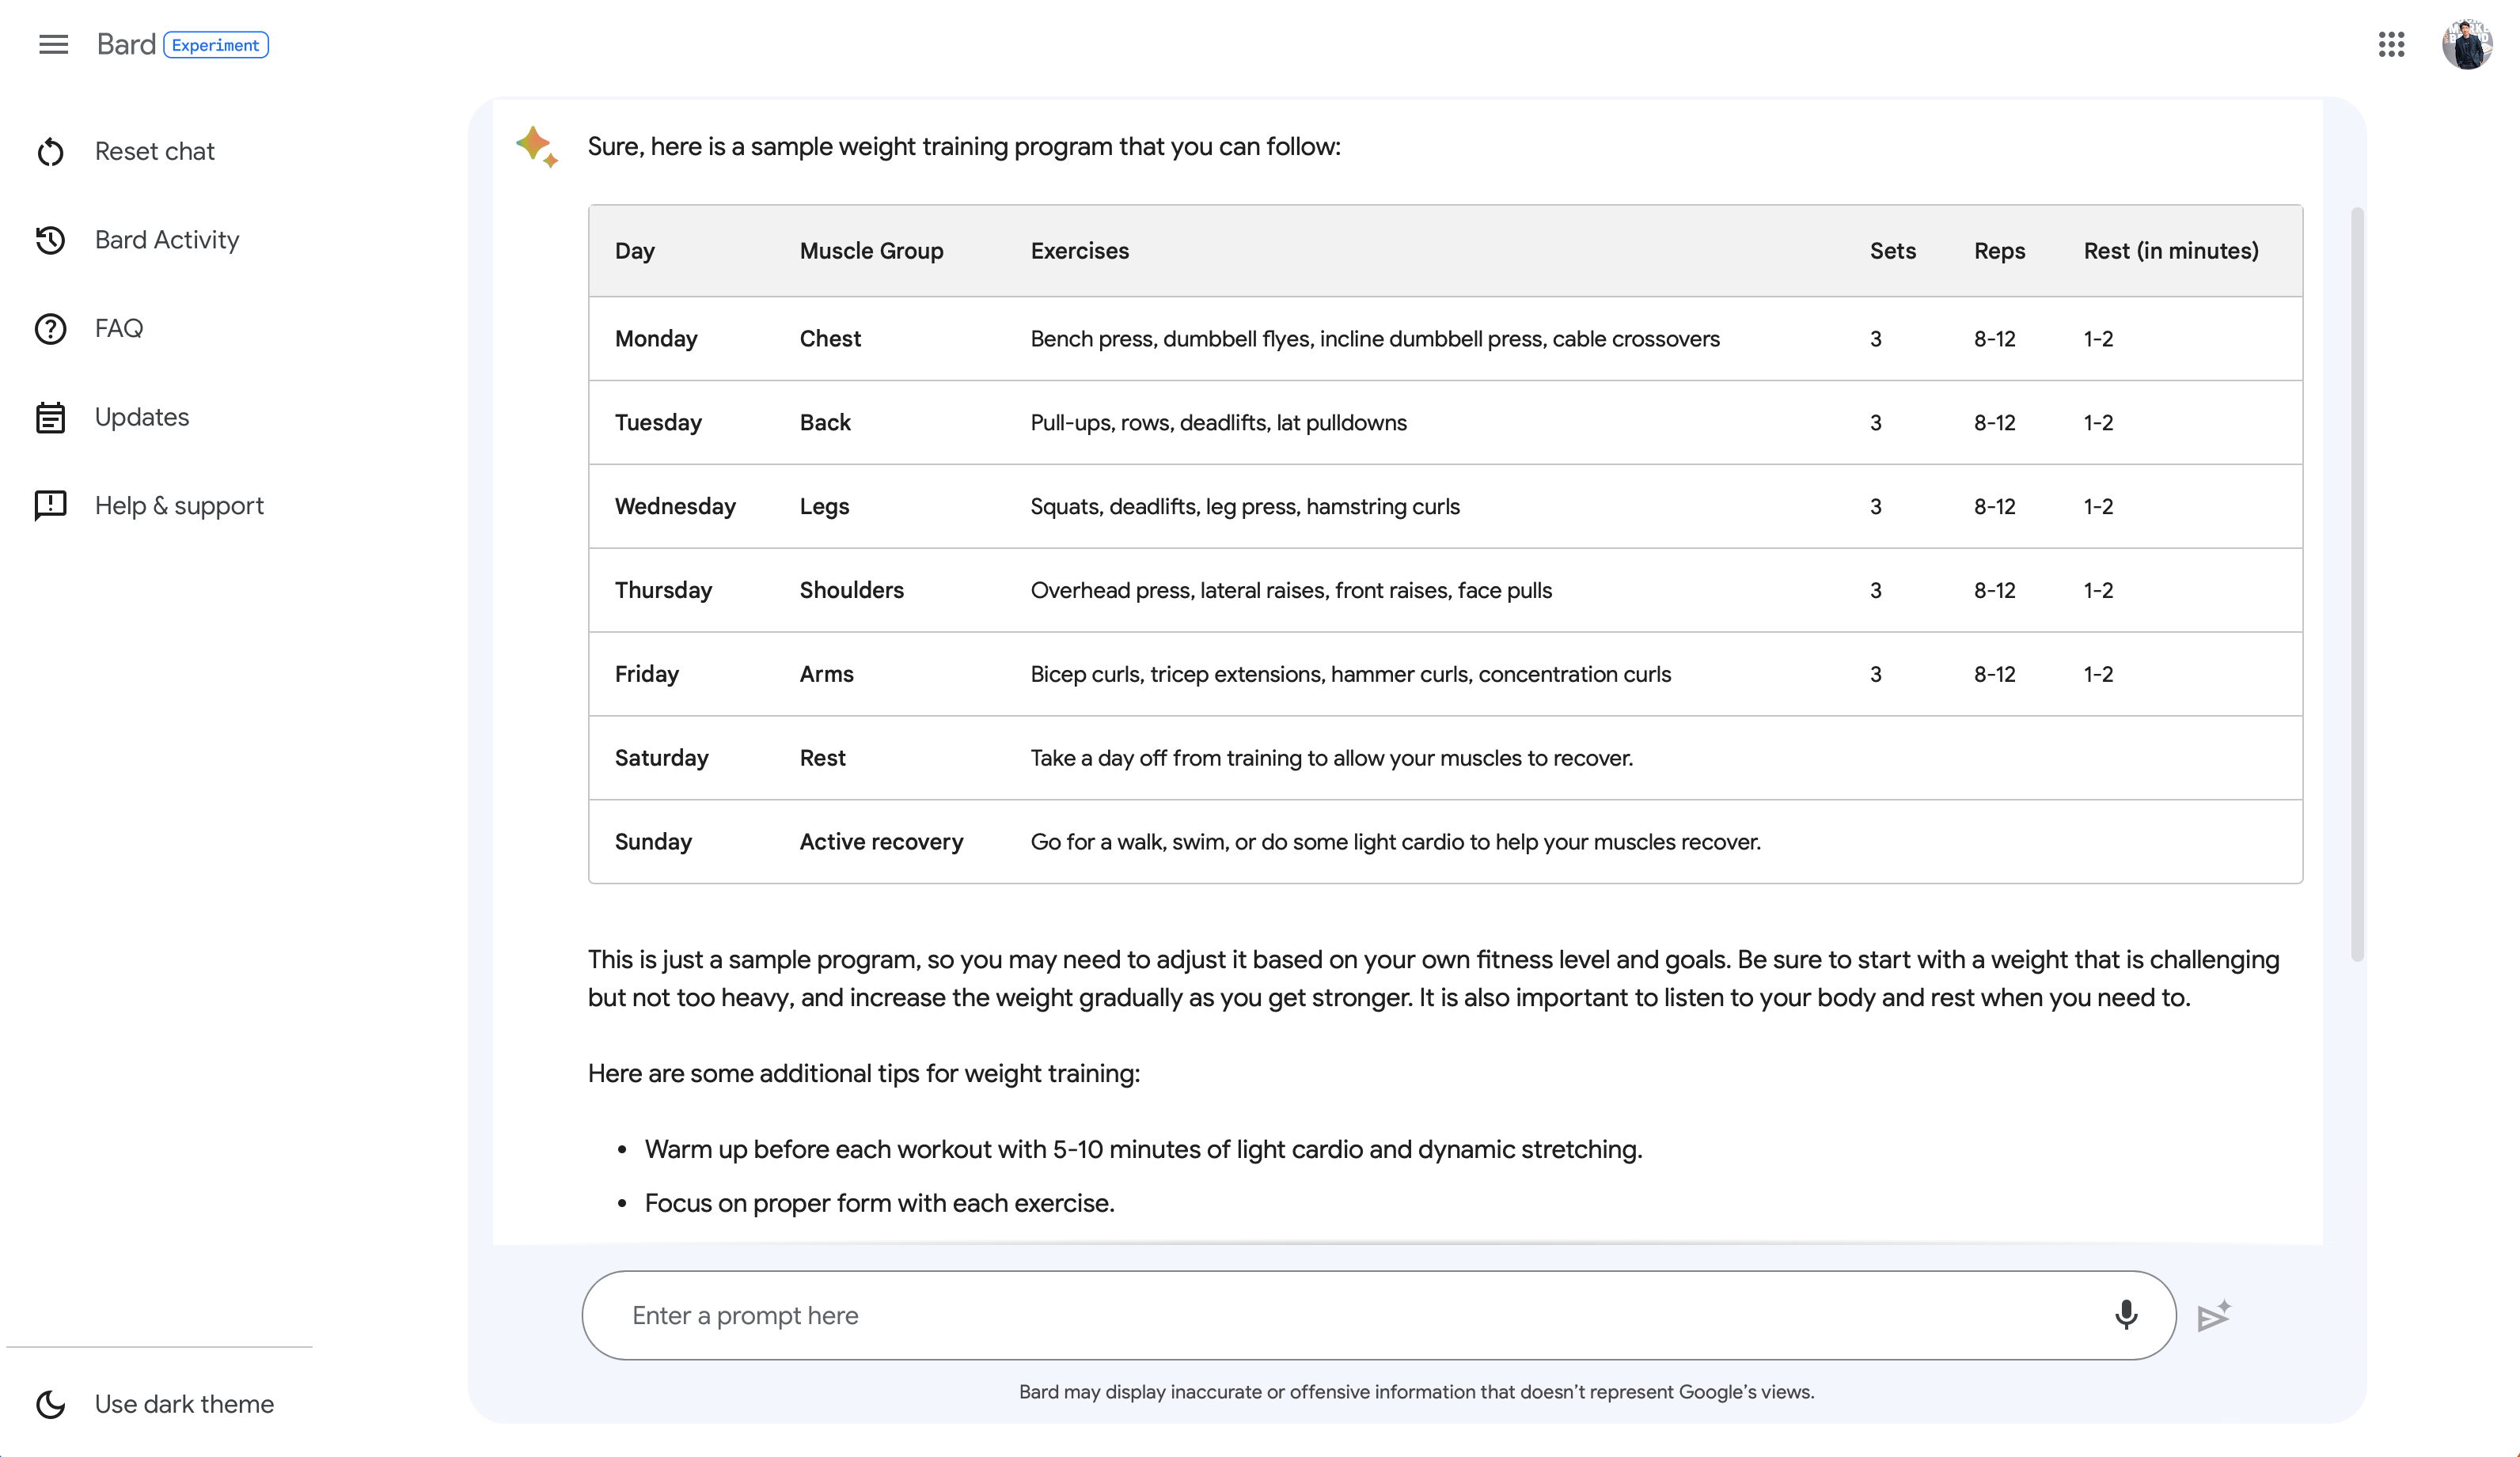The height and width of the screenshot is (1457, 2520).
Task: Click the dark theme moon icon
Action: pos(50,1404)
